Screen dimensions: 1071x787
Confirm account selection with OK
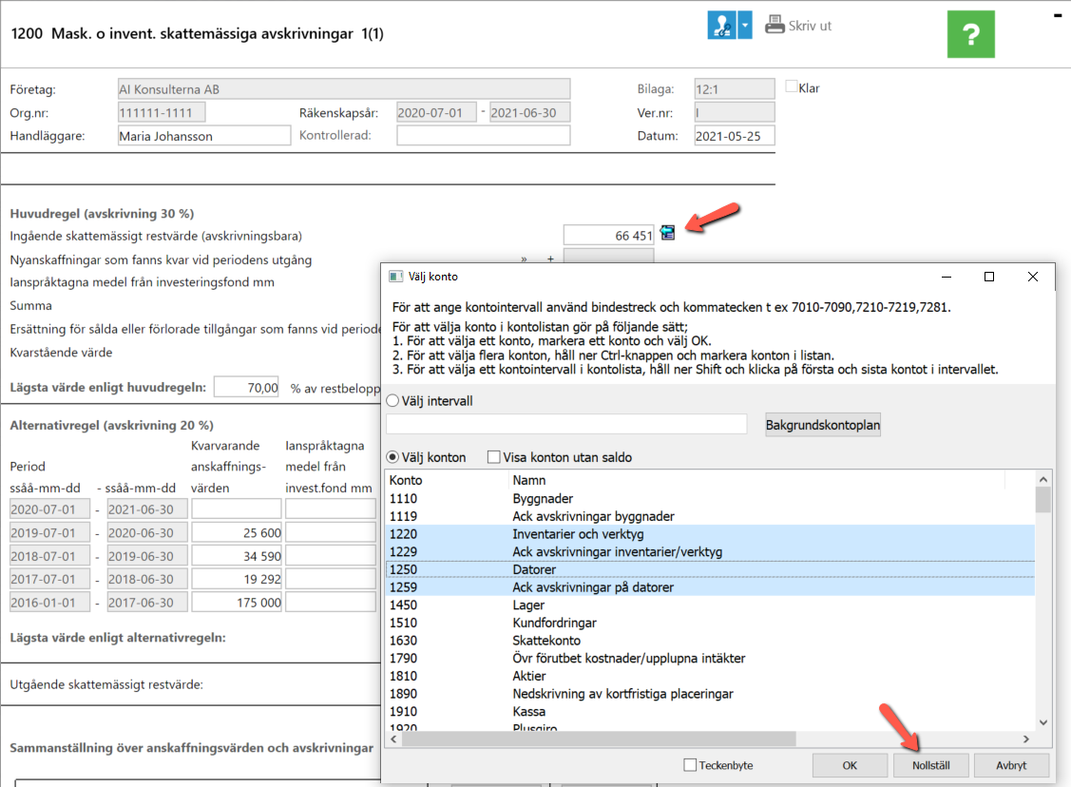tap(850, 765)
